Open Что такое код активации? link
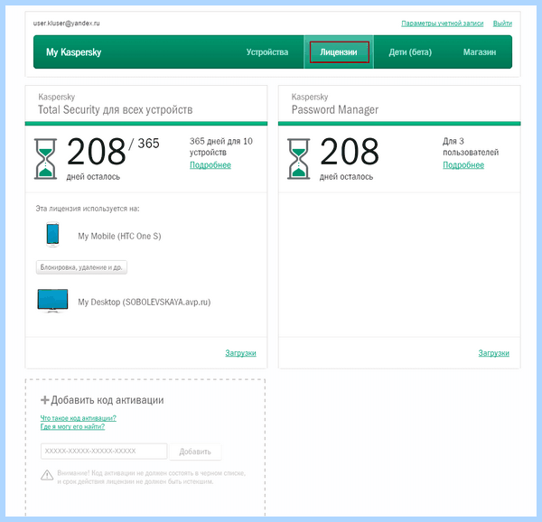Viewport: 542px width, 522px height. pyautogui.click(x=79, y=418)
